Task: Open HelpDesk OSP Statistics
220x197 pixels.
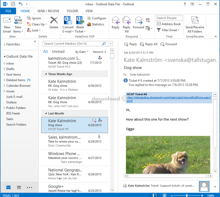Action: pyautogui.click(x=96, y=24)
